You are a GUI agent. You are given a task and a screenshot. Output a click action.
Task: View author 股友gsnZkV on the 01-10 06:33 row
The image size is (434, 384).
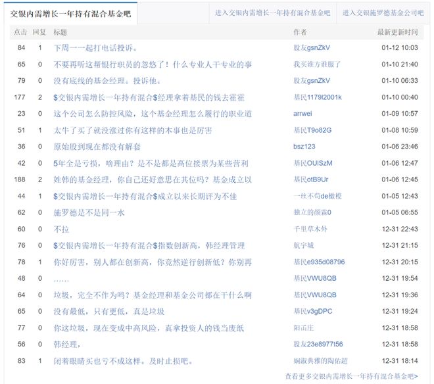(312, 81)
